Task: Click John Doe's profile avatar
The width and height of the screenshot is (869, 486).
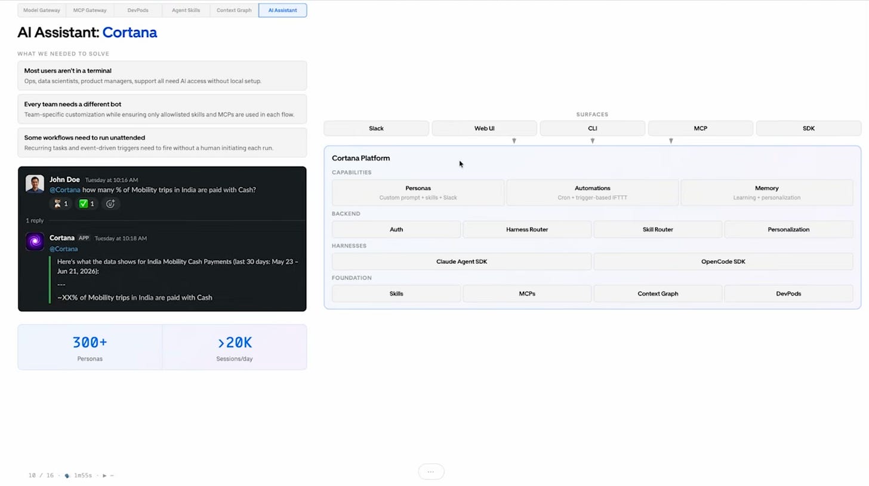Action: click(x=35, y=184)
